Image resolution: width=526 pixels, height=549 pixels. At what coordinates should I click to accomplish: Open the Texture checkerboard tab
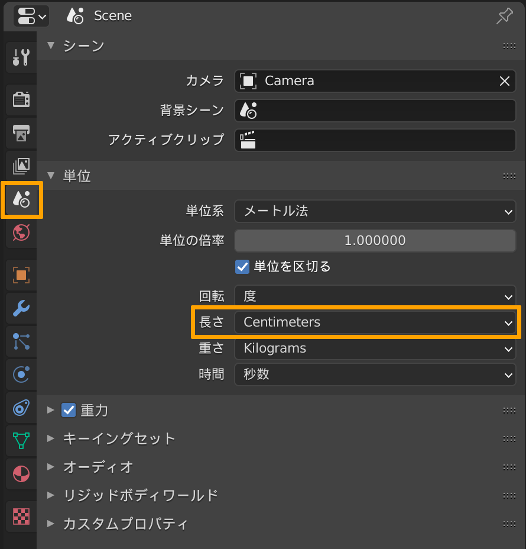(21, 516)
